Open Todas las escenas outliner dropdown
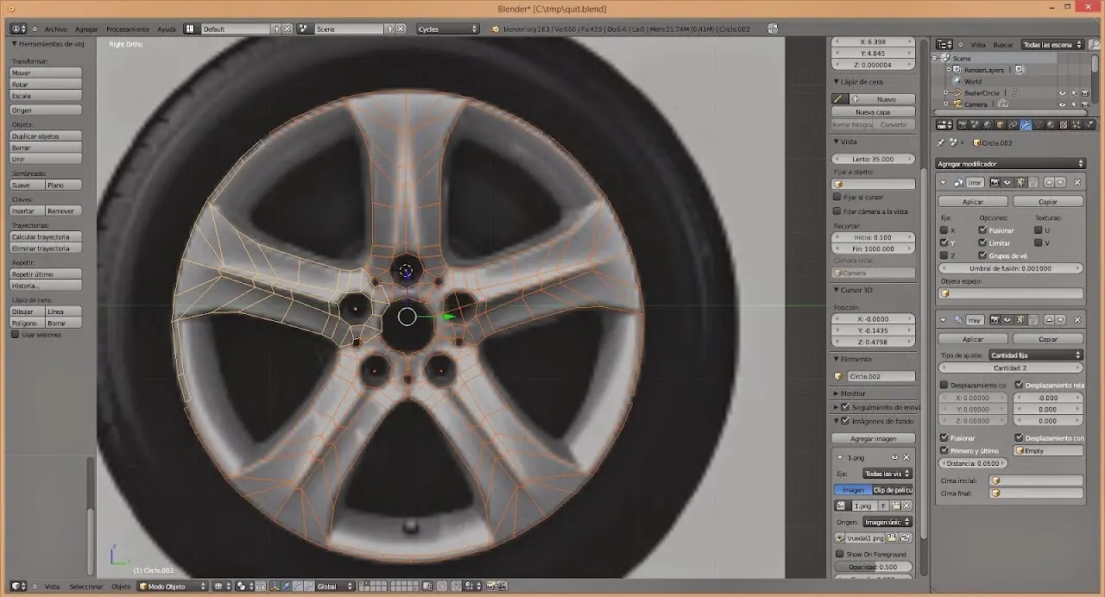This screenshot has height=597, width=1105. pos(1051,44)
